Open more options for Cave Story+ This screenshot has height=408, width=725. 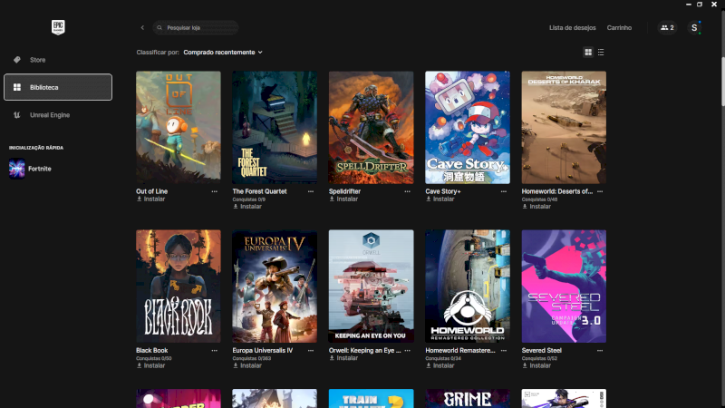[504, 191]
